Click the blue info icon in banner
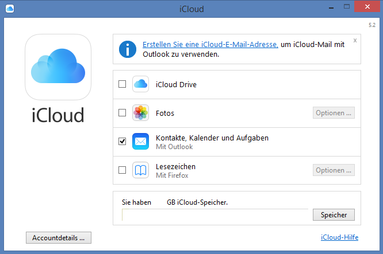 (128, 49)
